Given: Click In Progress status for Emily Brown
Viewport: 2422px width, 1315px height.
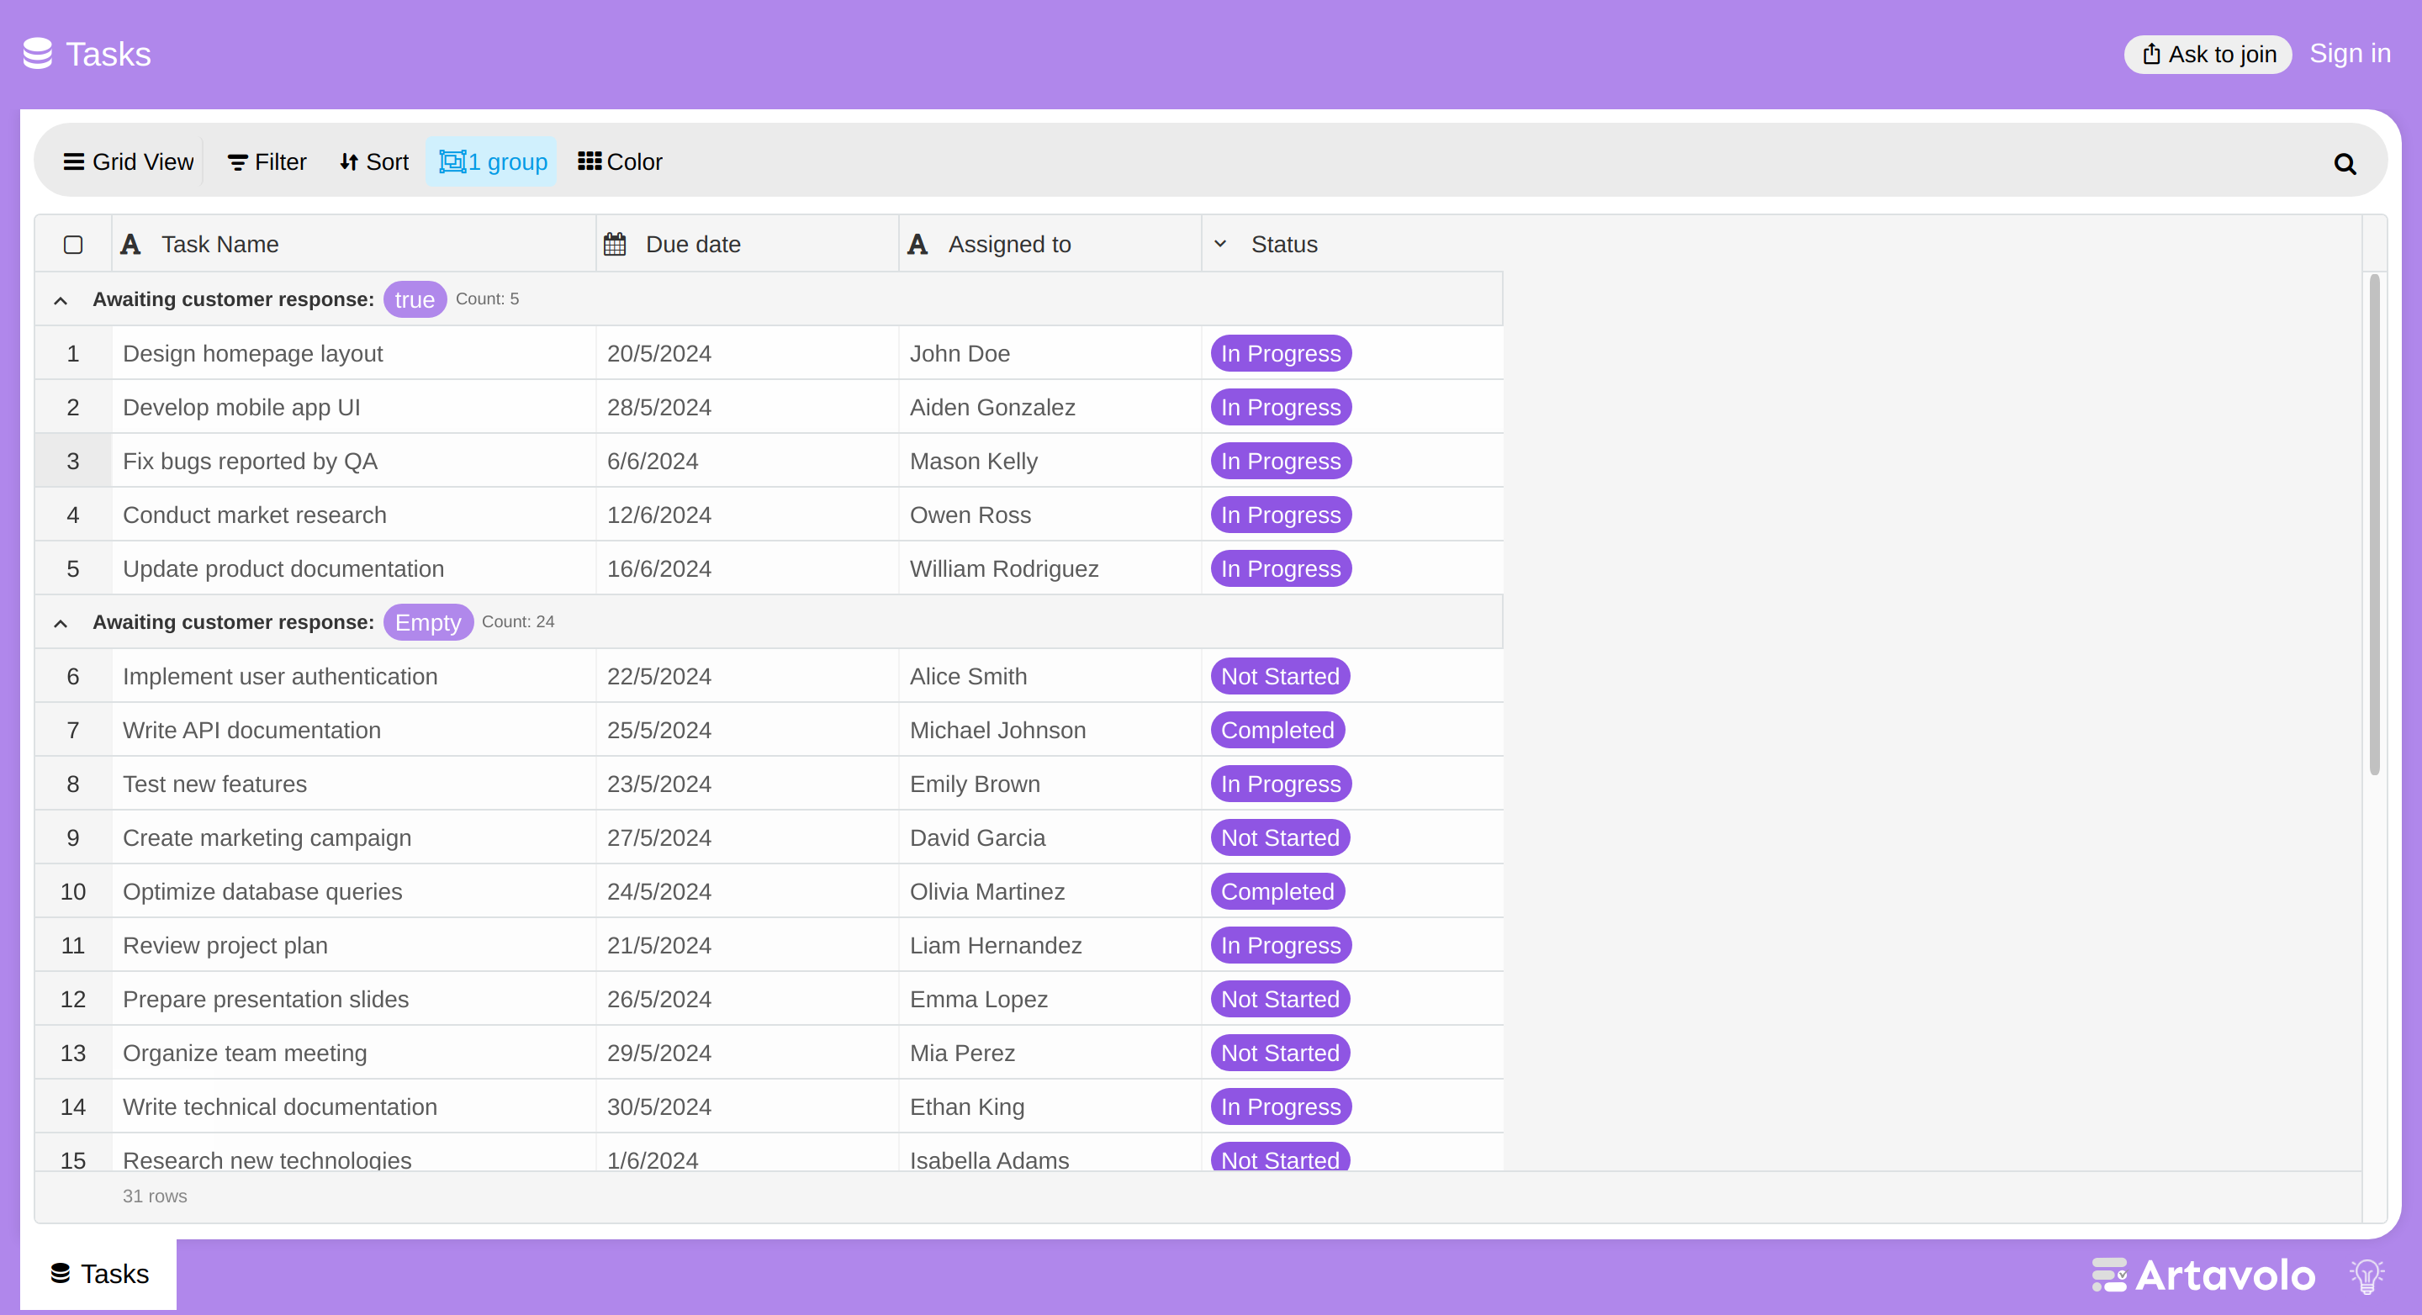Looking at the screenshot, I should (1281, 784).
